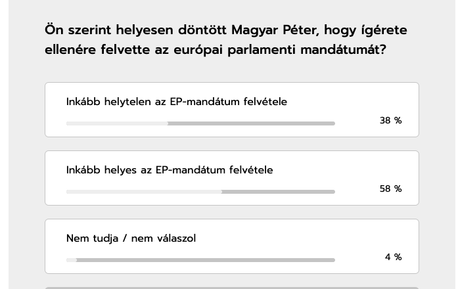
Task: Click the label text 'Inkább helyes az EP-mandátum felvétele'
Action: pyautogui.click(x=170, y=170)
